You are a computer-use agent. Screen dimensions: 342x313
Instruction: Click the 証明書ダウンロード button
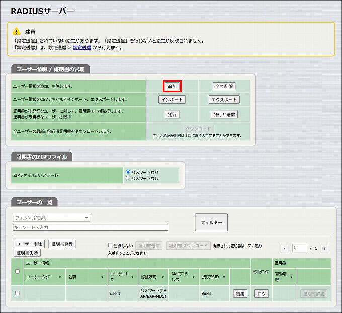pyautogui.click(x=188, y=246)
